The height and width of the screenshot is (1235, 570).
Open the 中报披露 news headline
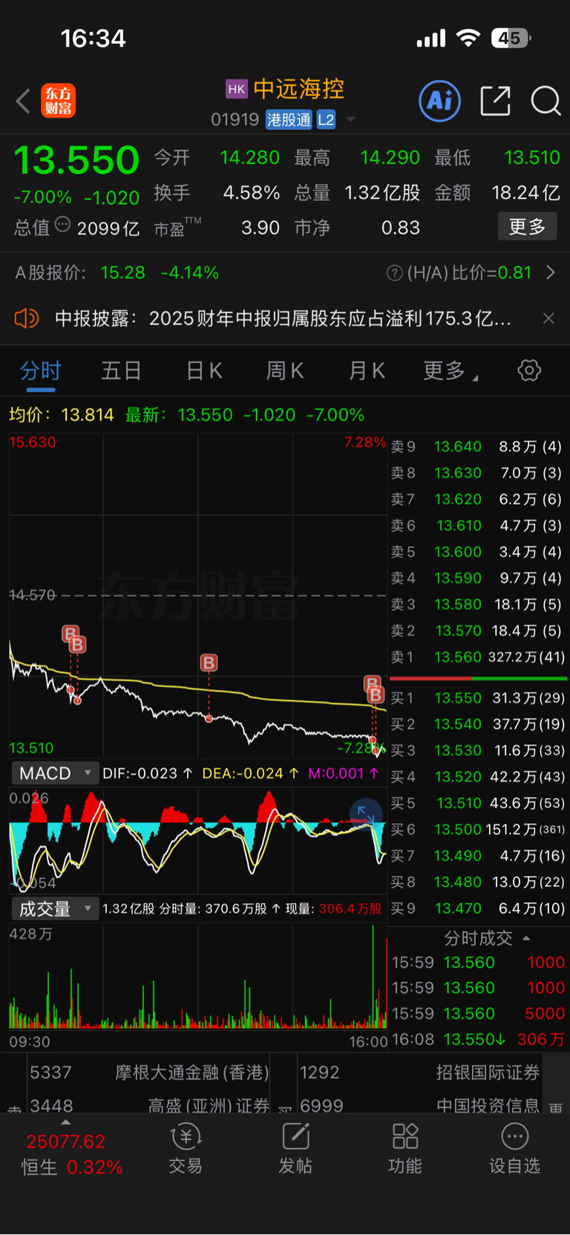283,319
